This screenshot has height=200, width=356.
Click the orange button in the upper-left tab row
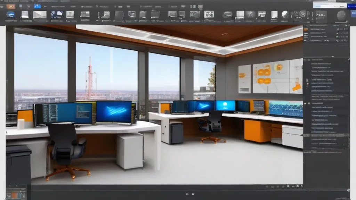click(11, 7)
